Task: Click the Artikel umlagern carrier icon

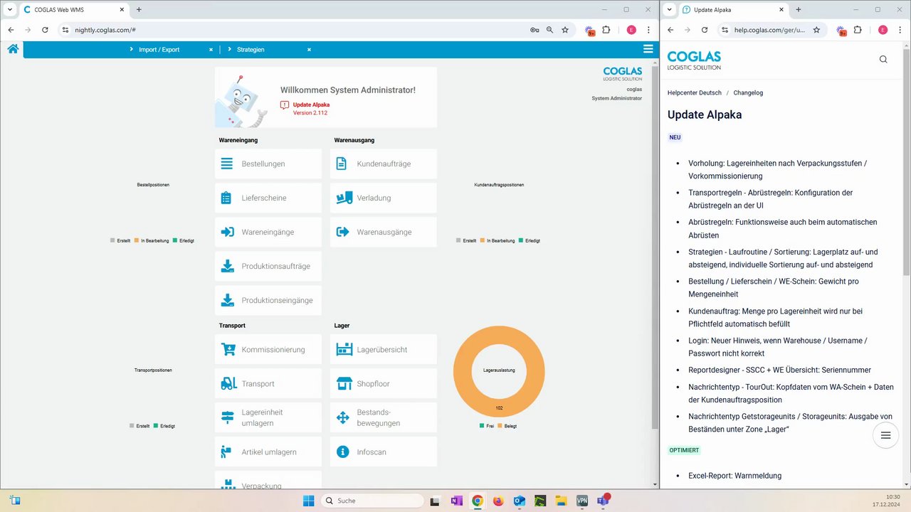Action: click(226, 452)
